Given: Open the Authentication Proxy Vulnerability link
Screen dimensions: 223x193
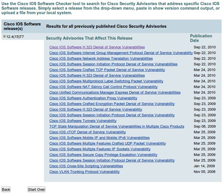Looking at the screenshot, I should click(x=93, y=98).
